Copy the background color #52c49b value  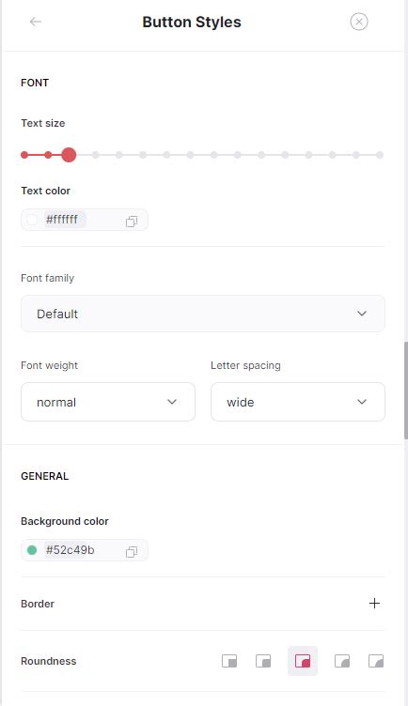click(x=132, y=552)
